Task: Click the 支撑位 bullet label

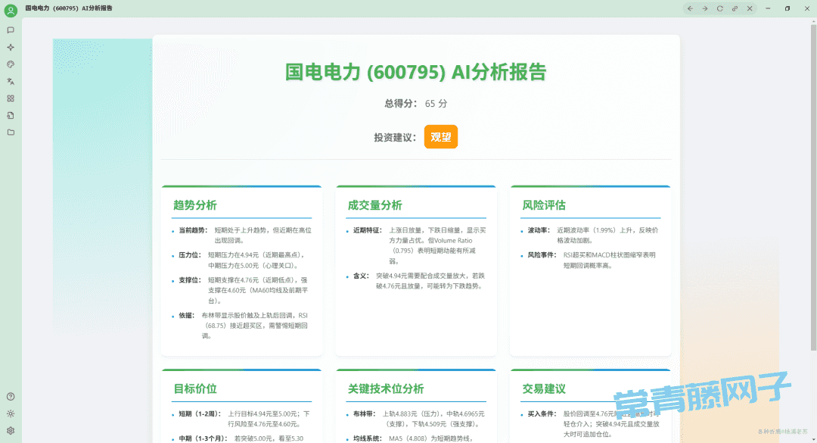Action: [190, 280]
